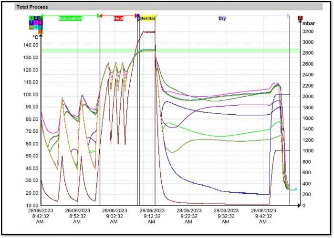Click the green Evaluation phase label 'Evacuation'
The width and height of the screenshot is (334, 238).
(70, 18)
